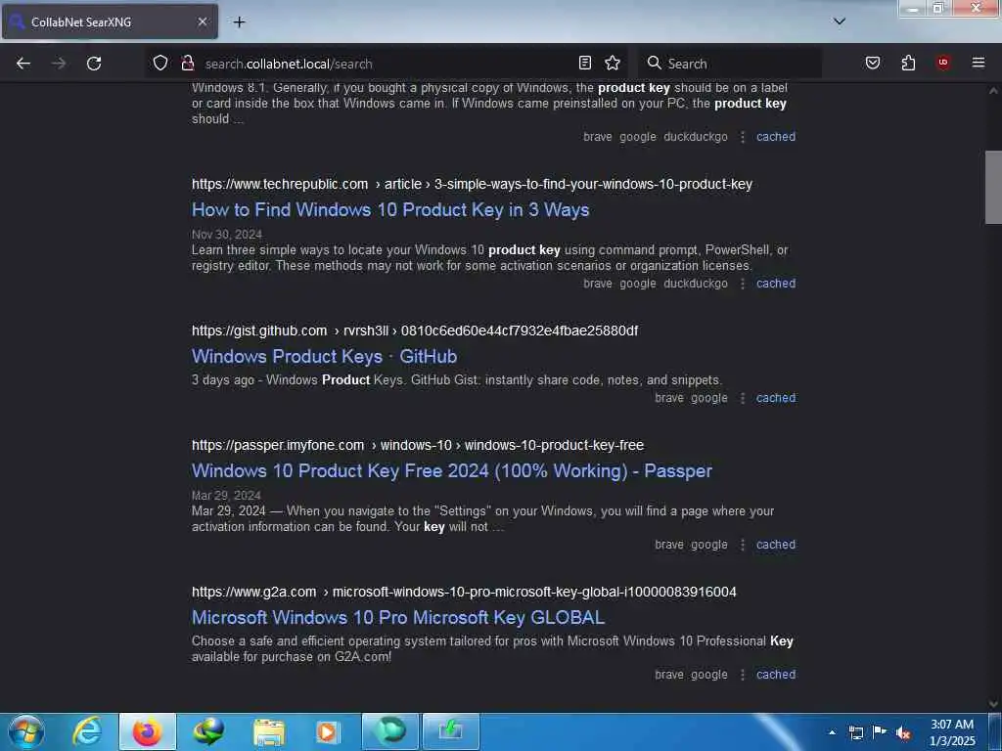Image resolution: width=1002 pixels, height=751 pixels.
Task: Click duckduckgo engine label on techrepublic result
Action: (696, 283)
